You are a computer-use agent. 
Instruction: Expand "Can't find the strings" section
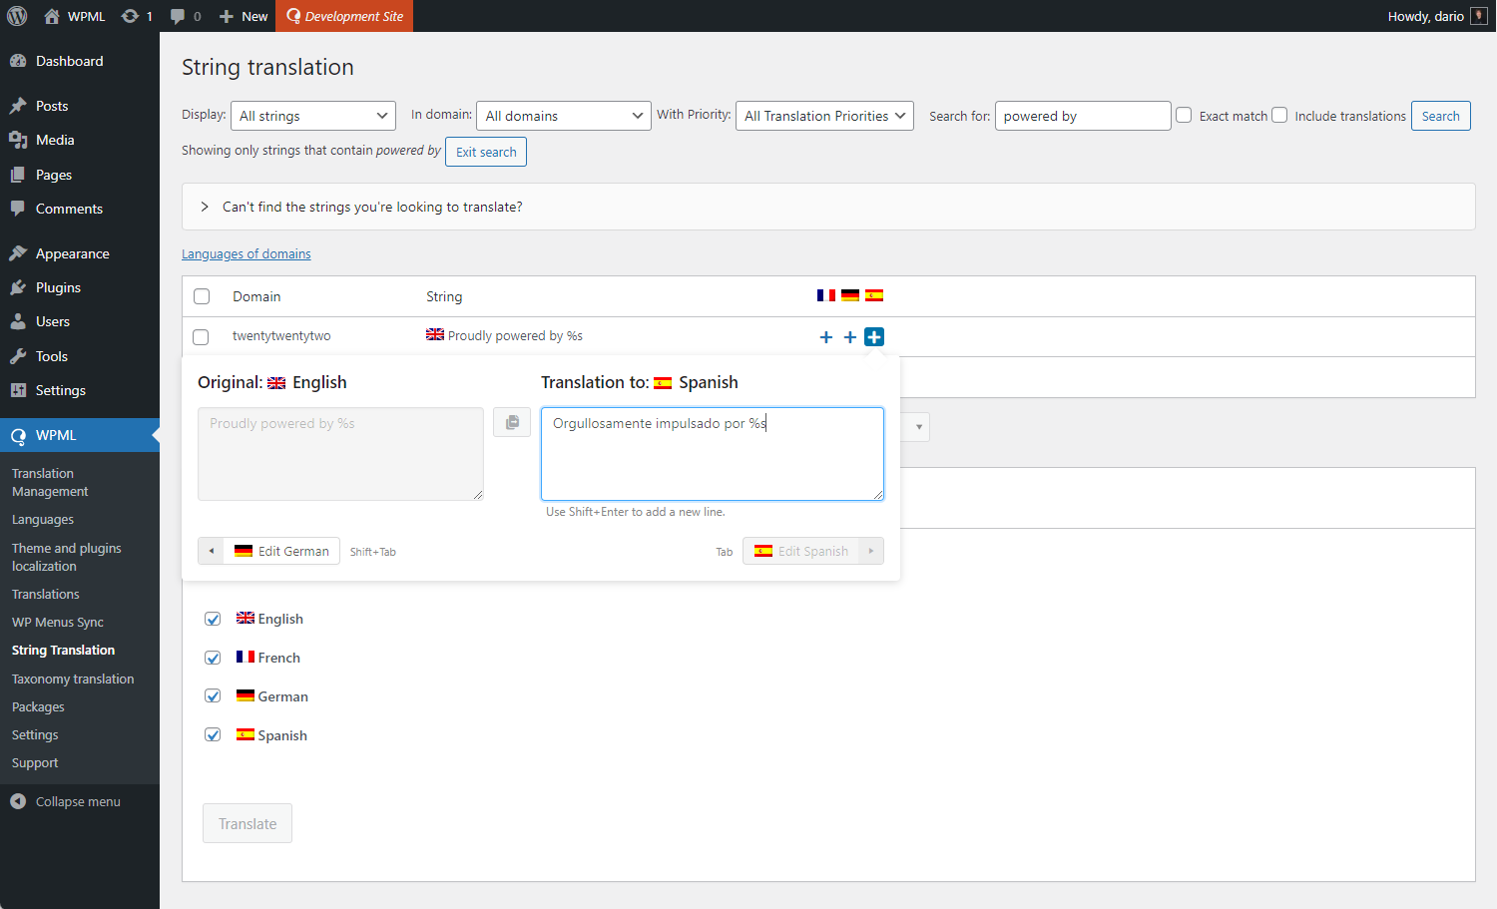[205, 207]
